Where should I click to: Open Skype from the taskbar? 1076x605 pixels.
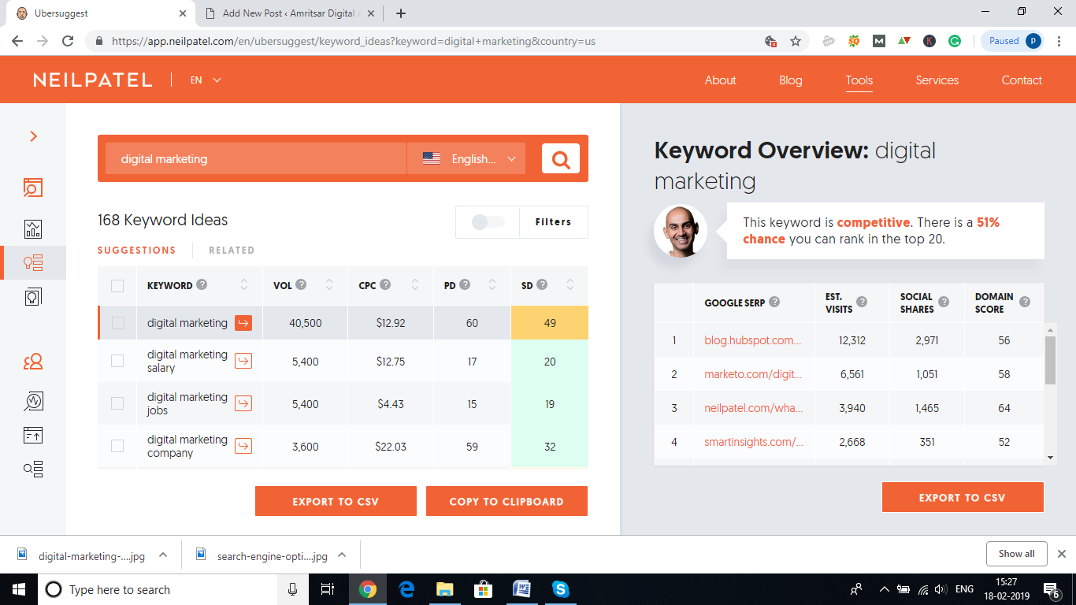(x=561, y=589)
